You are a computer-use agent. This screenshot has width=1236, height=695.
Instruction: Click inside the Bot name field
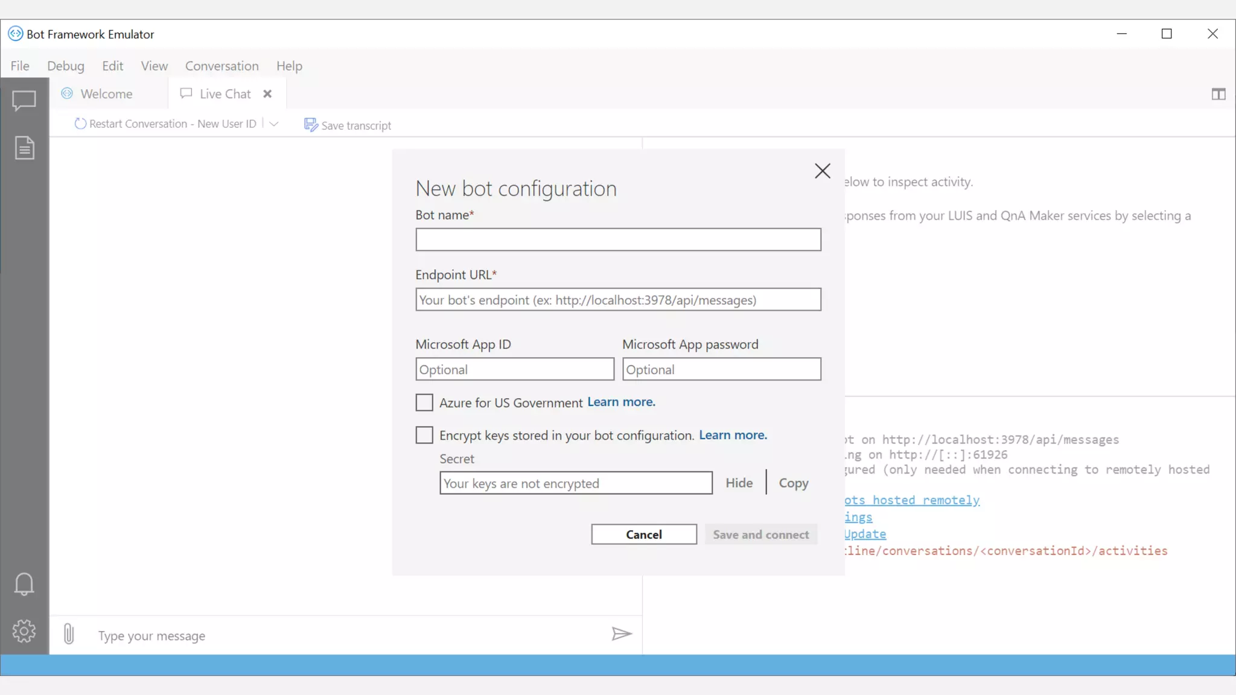(618, 240)
